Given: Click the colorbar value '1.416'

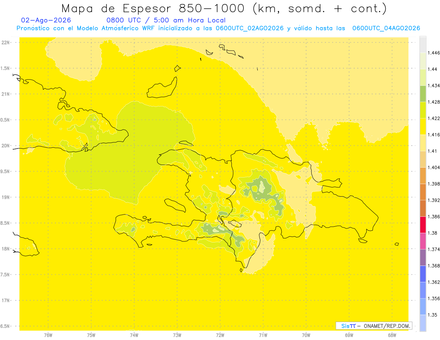Looking at the screenshot, I should pyautogui.click(x=433, y=135).
